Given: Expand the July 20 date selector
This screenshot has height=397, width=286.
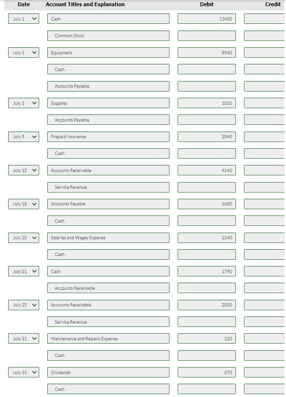Looking at the screenshot, I should point(23,237).
